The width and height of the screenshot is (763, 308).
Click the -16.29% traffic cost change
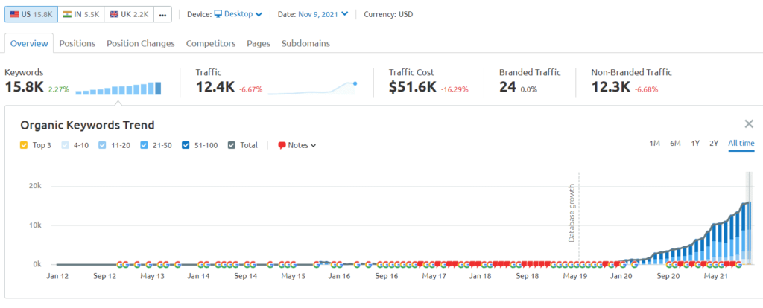click(455, 89)
